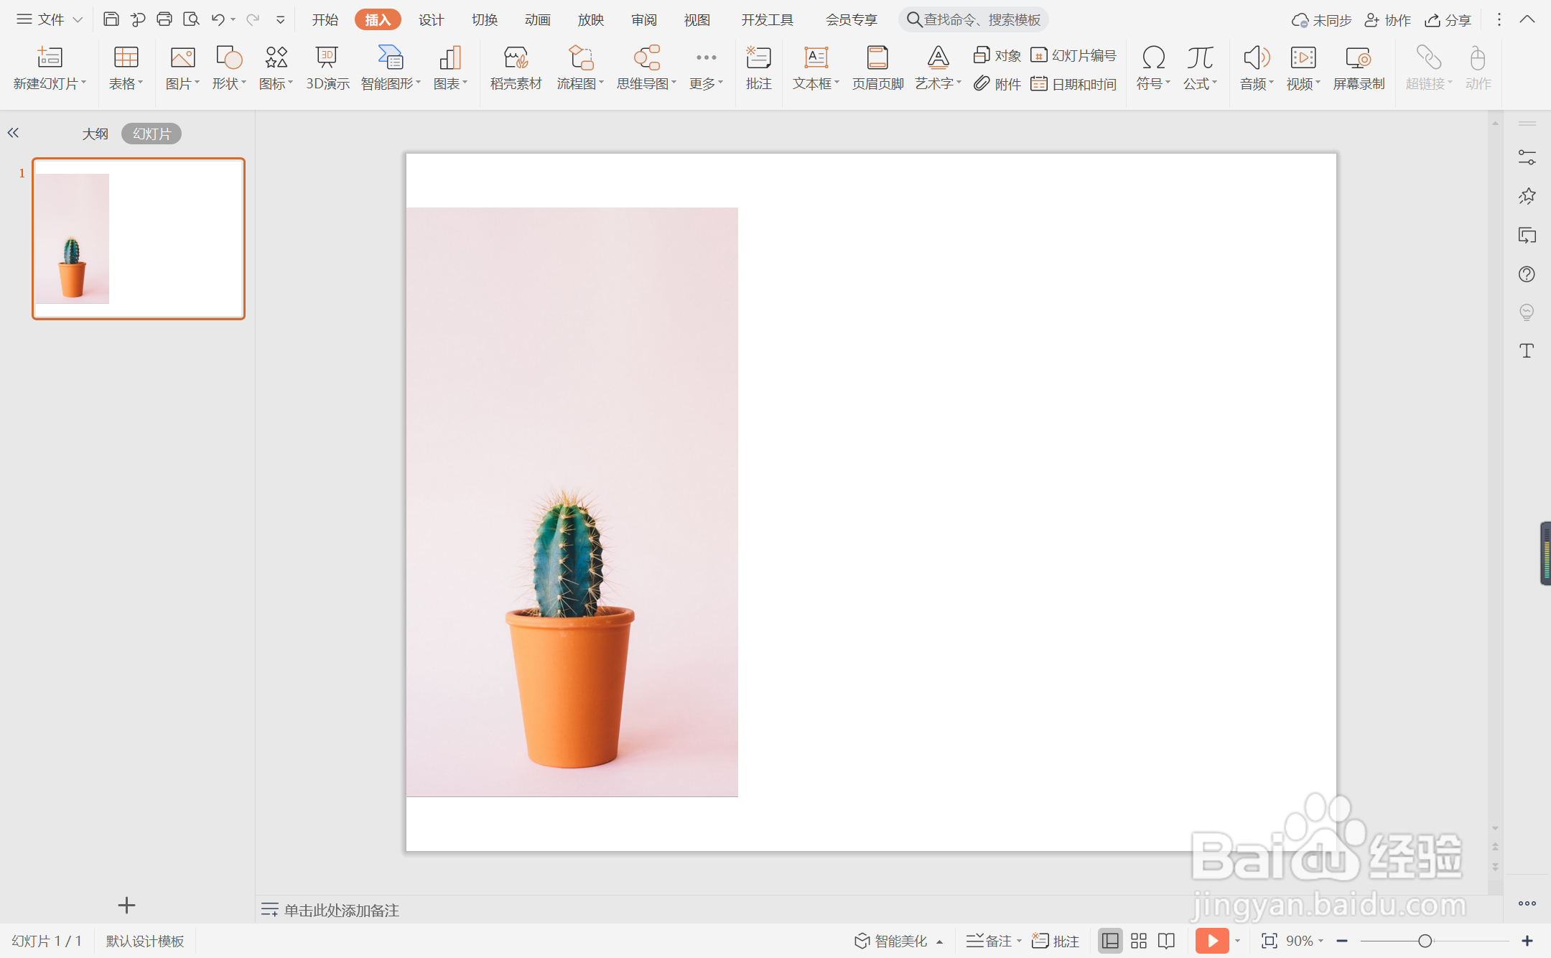Insert a Text Box (文本框)
This screenshot has width=1551, height=958.
click(816, 68)
